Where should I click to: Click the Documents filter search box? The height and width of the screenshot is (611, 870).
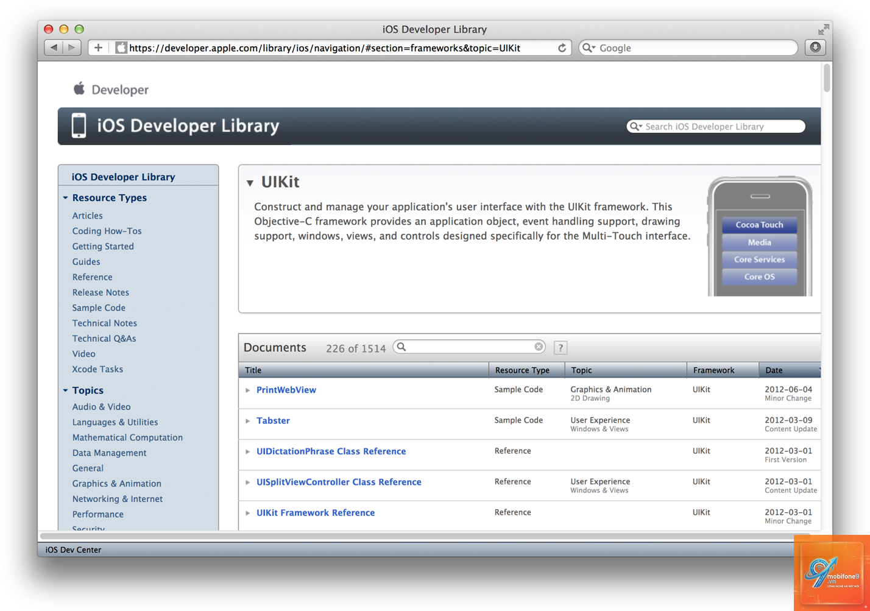point(469,347)
